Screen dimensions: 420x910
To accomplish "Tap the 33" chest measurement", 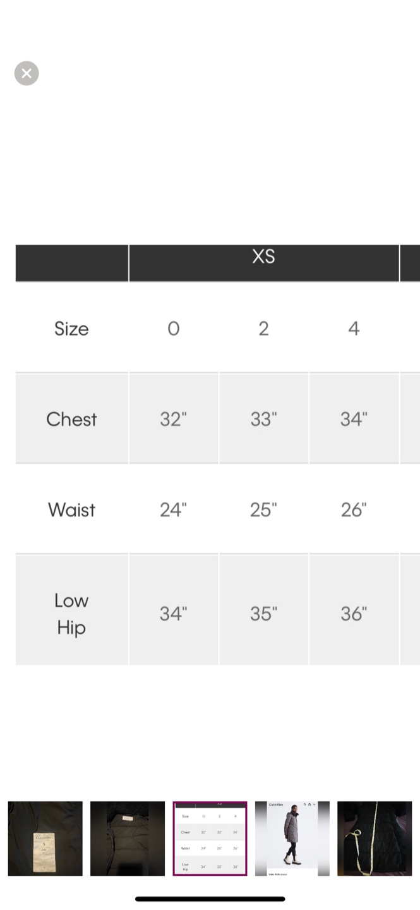I will point(263,419).
